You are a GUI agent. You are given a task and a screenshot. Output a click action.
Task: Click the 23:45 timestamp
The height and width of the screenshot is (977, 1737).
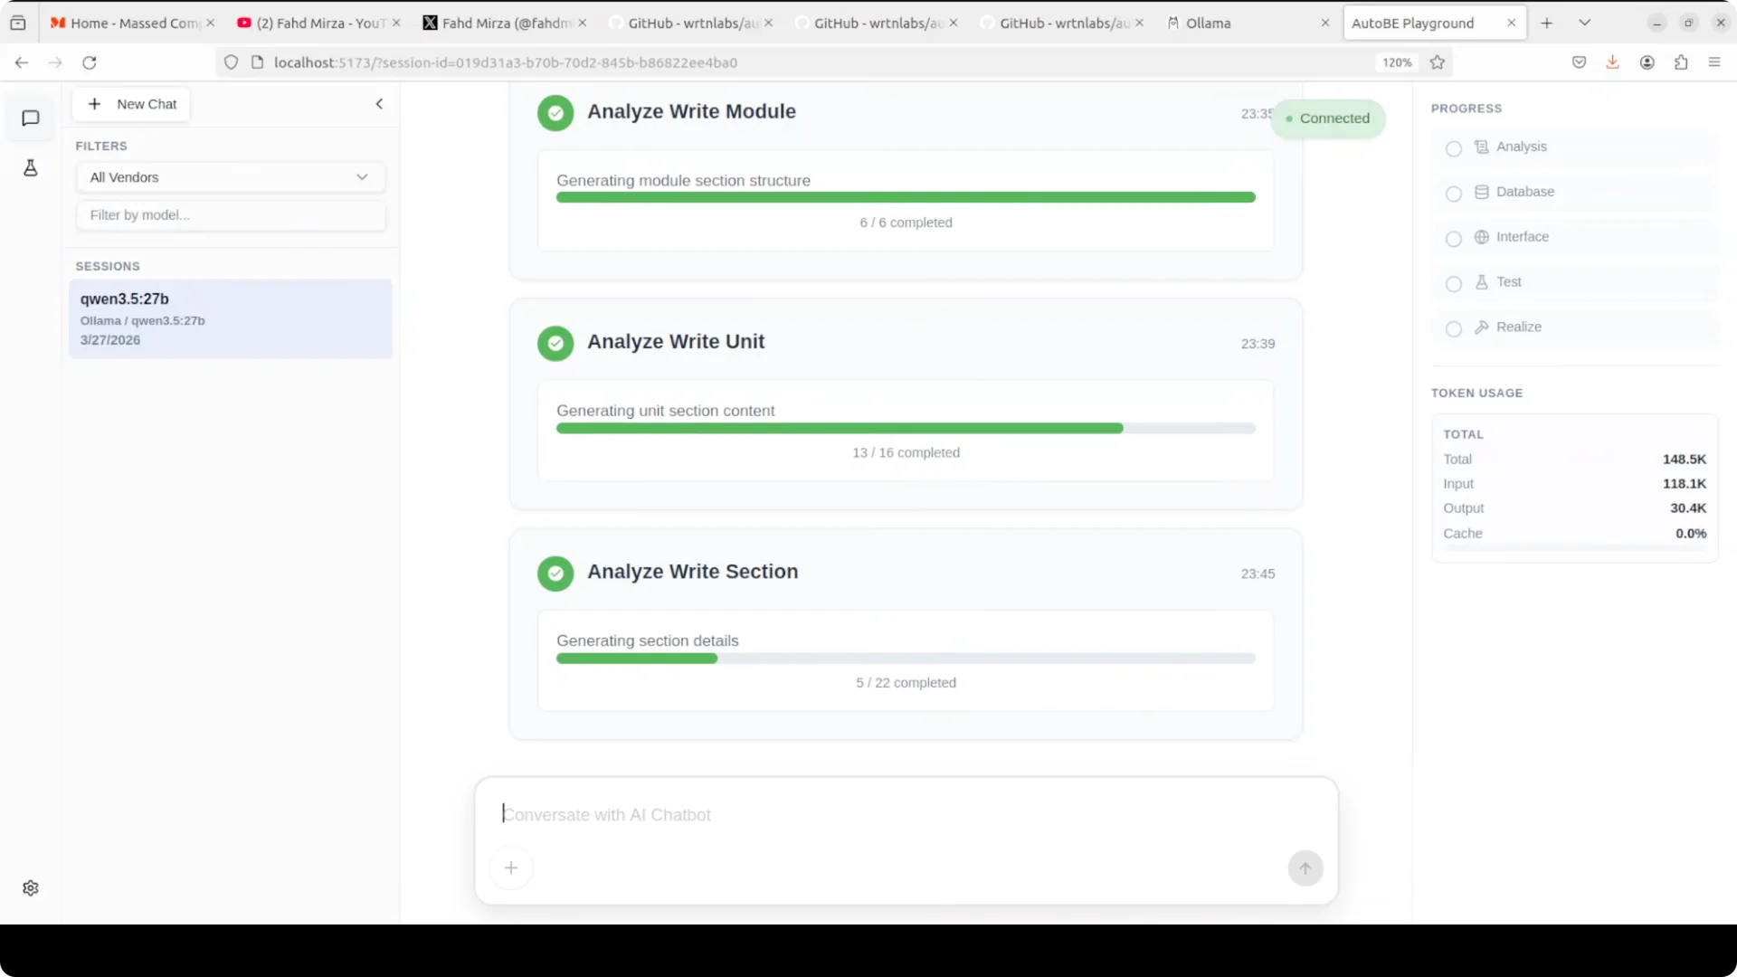pos(1258,574)
